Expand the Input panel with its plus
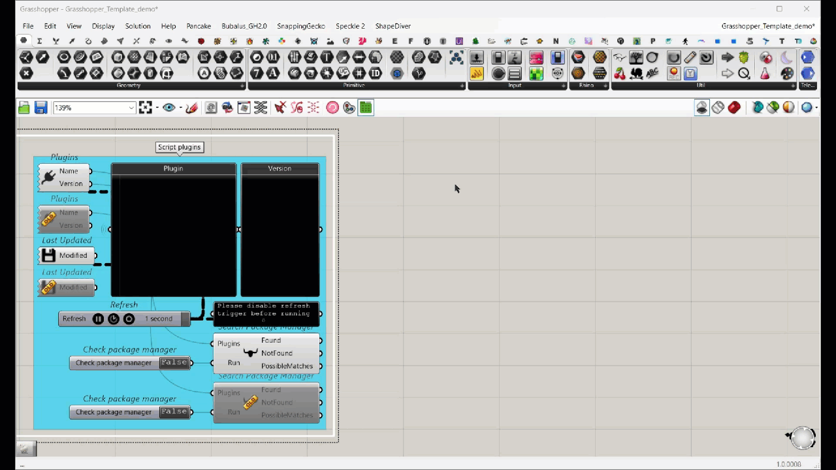Image resolution: width=836 pixels, height=470 pixels. tap(564, 86)
